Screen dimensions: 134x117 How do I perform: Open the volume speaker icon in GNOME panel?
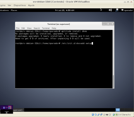pos(110,10)
